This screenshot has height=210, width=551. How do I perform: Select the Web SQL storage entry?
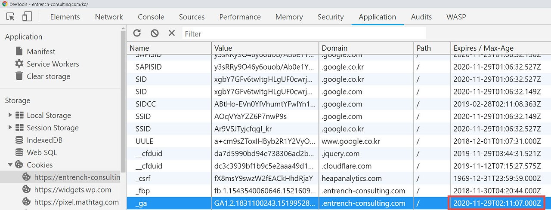click(x=36, y=152)
